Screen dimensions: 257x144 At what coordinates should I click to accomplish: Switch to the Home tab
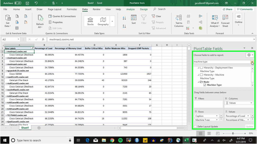(16, 9)
